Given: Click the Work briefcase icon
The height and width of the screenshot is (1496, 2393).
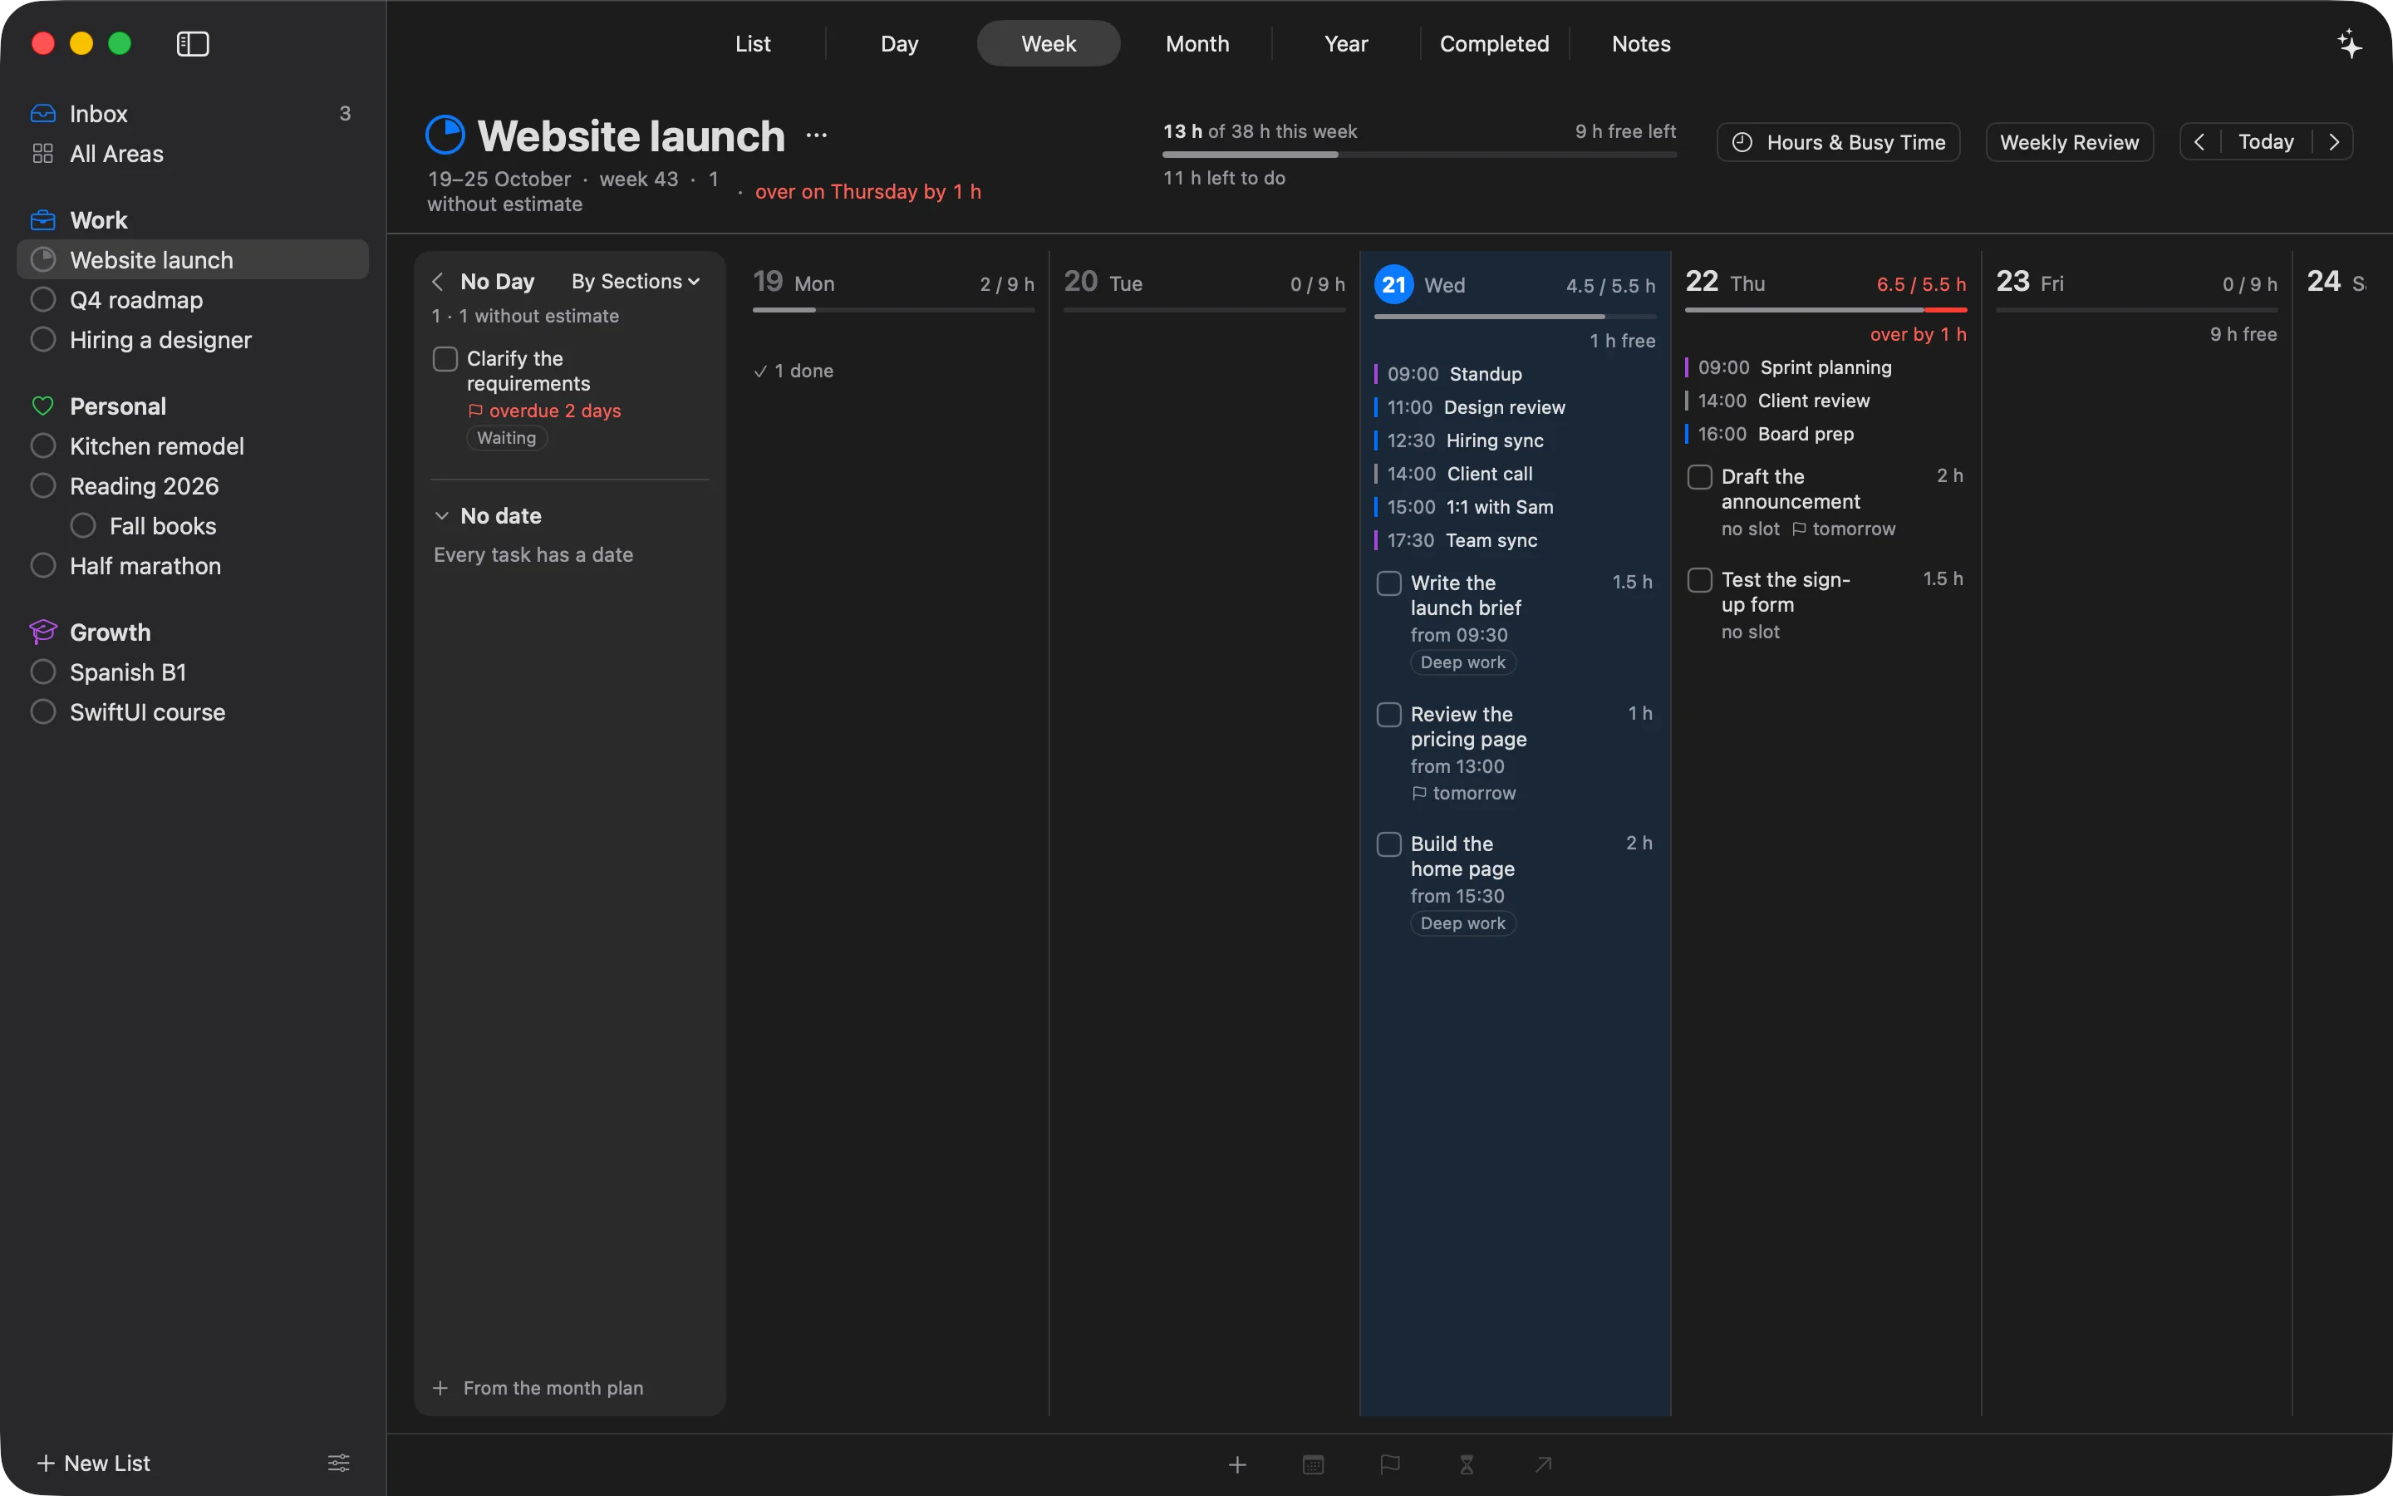Looking at the screenshot, I should (42, 219).
